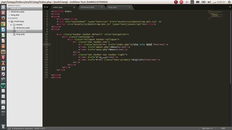Close the lang.php tab
This screenshot has width=232, height=130.
[129, 7]
